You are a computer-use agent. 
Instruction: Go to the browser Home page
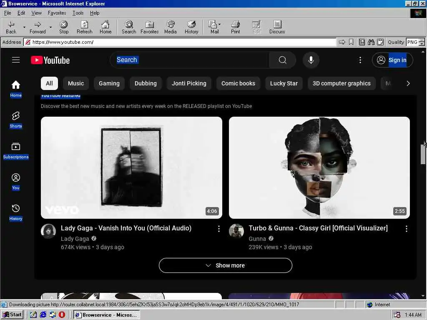pos(105,27)
